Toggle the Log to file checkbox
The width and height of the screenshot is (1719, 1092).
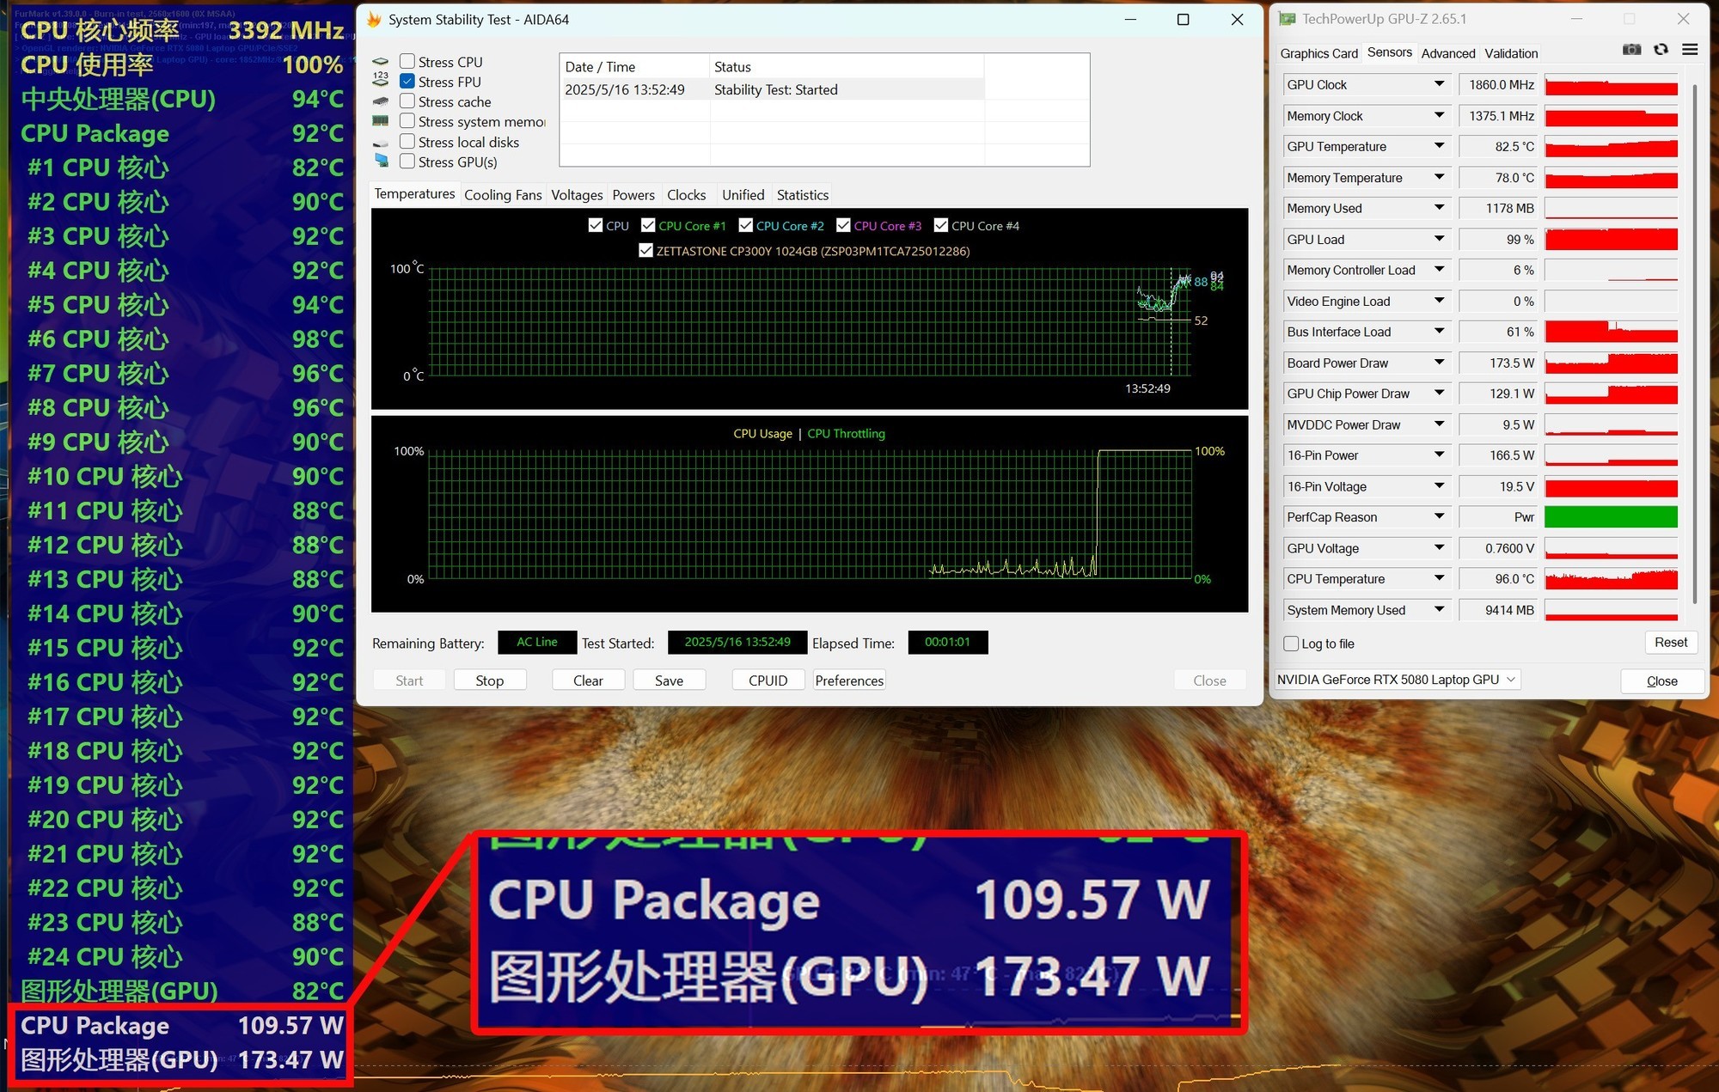[1291, 644]
